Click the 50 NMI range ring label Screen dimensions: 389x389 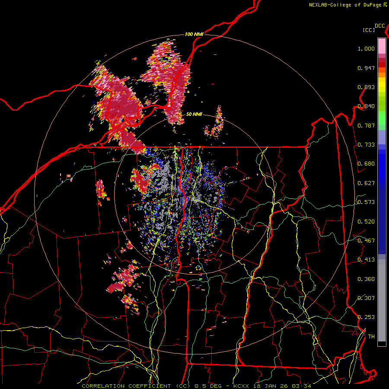pyautogui.click(x=194, y=114)
